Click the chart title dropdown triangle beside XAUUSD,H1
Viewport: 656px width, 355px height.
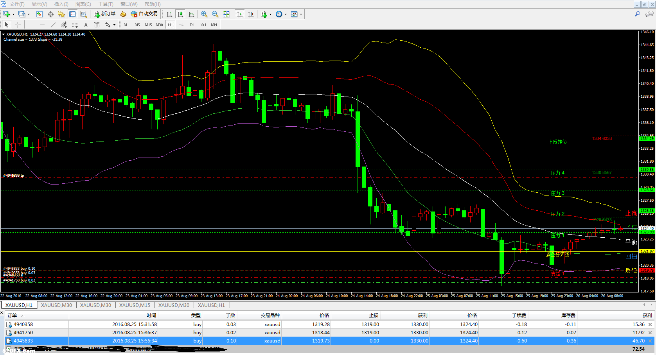pyautogui.click(x=3, y=34)
